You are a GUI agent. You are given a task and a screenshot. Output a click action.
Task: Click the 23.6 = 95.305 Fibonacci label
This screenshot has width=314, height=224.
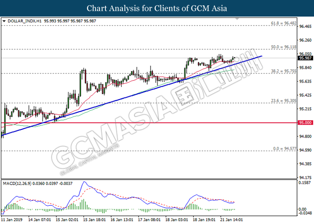tap(283, 101)
